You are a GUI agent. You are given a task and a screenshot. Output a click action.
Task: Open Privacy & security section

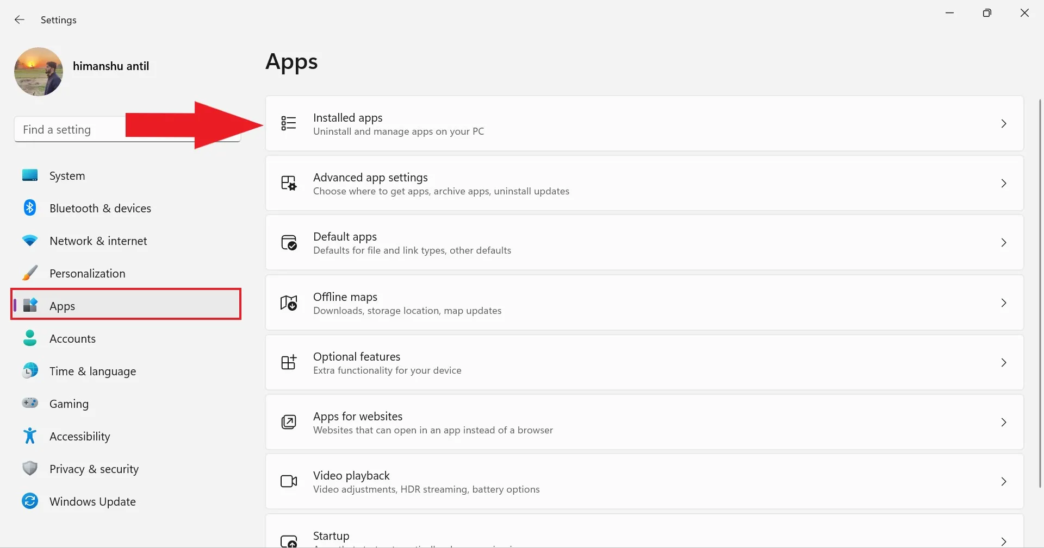pos(94,469)
